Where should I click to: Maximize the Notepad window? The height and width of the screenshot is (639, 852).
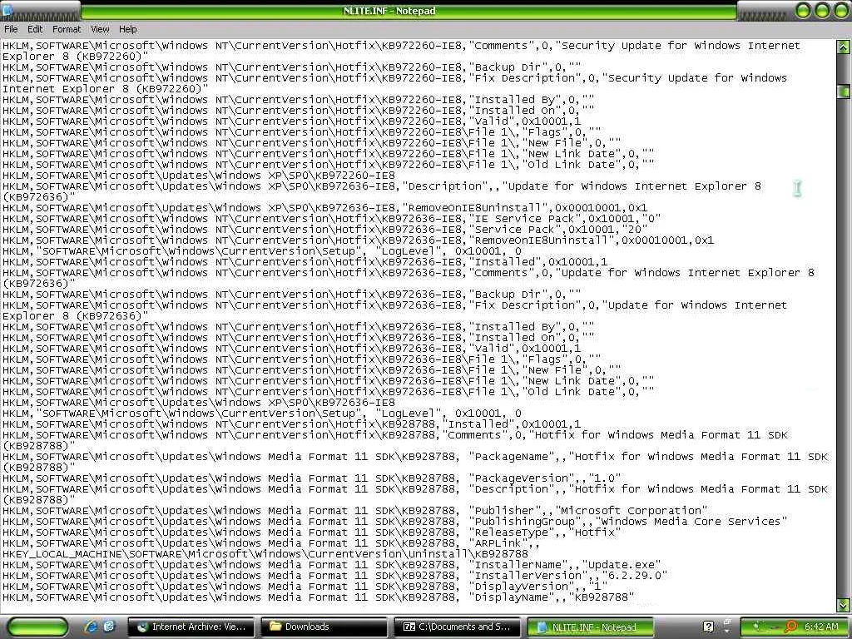821,10
